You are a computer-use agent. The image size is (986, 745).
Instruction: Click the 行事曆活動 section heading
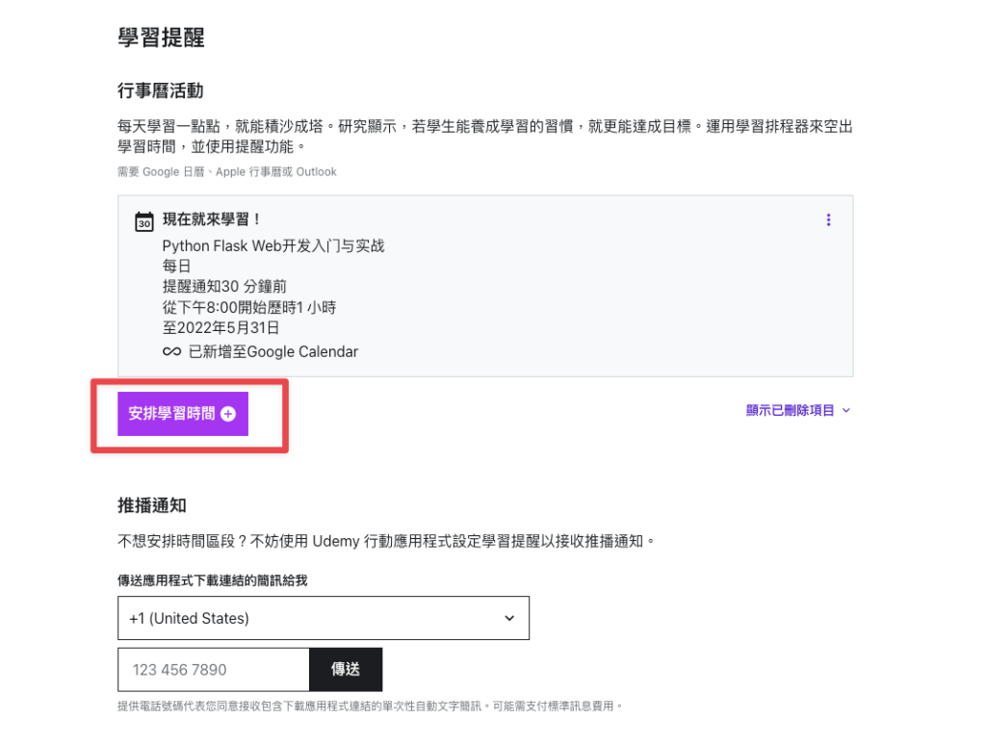tap(160, 90)
